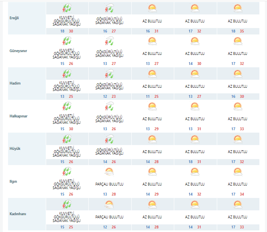Click the Parçalı Bulutlu text in Ilgın row
The image size is (267, 232).
pos(109,184)
